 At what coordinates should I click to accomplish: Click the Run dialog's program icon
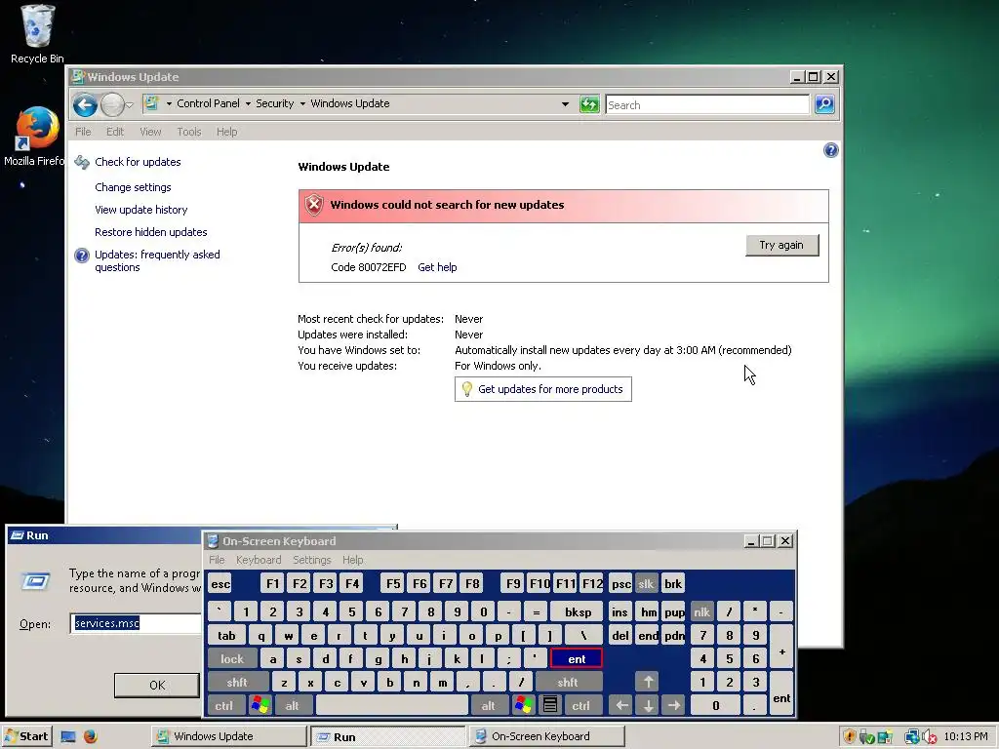click(x=36, y=580)
